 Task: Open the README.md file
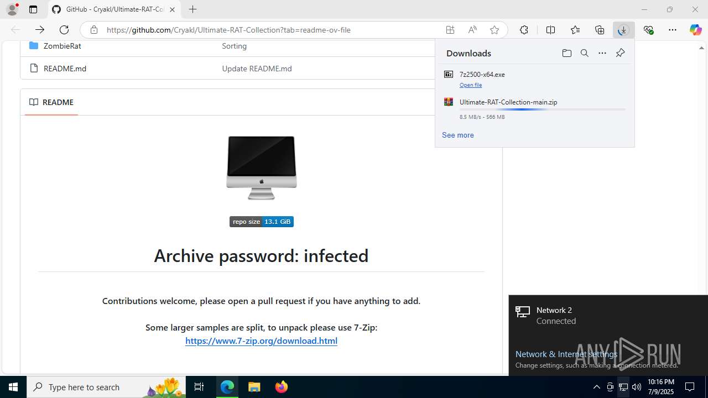[x=65, y=69]
